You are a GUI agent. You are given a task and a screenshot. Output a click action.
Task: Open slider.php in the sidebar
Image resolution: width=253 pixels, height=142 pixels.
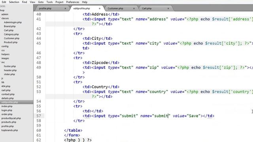pyautogui.click(x=9, y=75)
